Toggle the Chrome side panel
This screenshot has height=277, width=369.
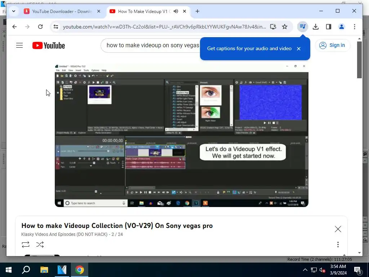tap(329, 27)
